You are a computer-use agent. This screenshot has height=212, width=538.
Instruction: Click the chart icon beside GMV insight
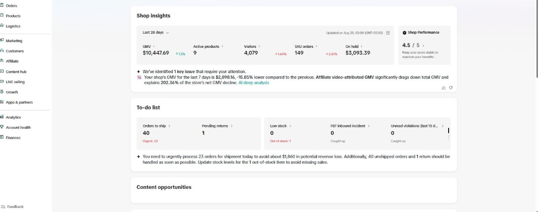click(139, 78)
